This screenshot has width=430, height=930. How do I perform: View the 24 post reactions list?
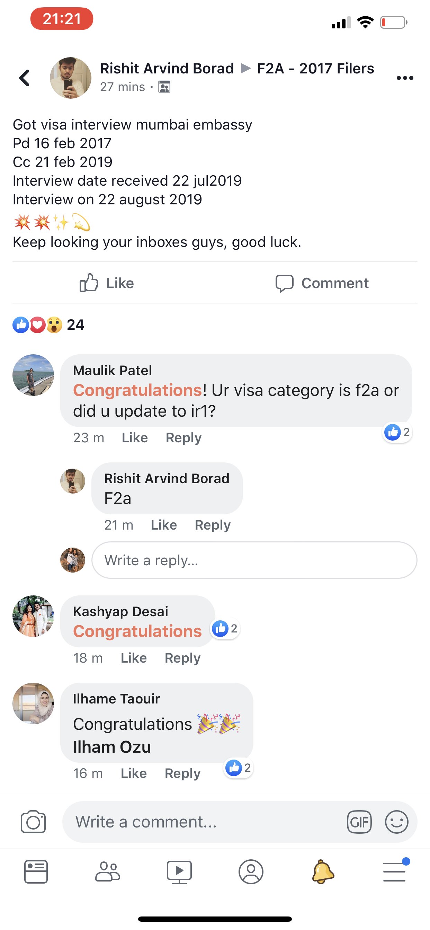point(49,325)
